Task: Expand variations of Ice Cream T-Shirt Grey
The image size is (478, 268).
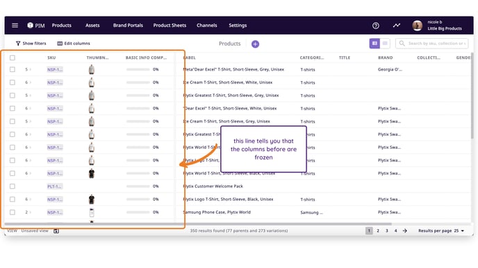Action: [28, 121]
